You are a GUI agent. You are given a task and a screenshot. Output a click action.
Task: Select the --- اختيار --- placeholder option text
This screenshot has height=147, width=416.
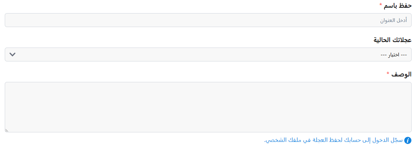[x=394, y=55]
